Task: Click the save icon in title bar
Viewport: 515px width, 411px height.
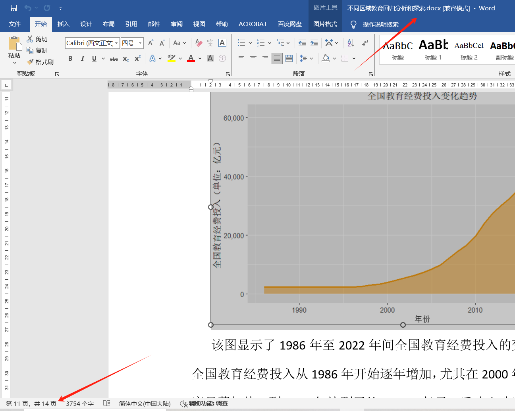Action: 14,8
